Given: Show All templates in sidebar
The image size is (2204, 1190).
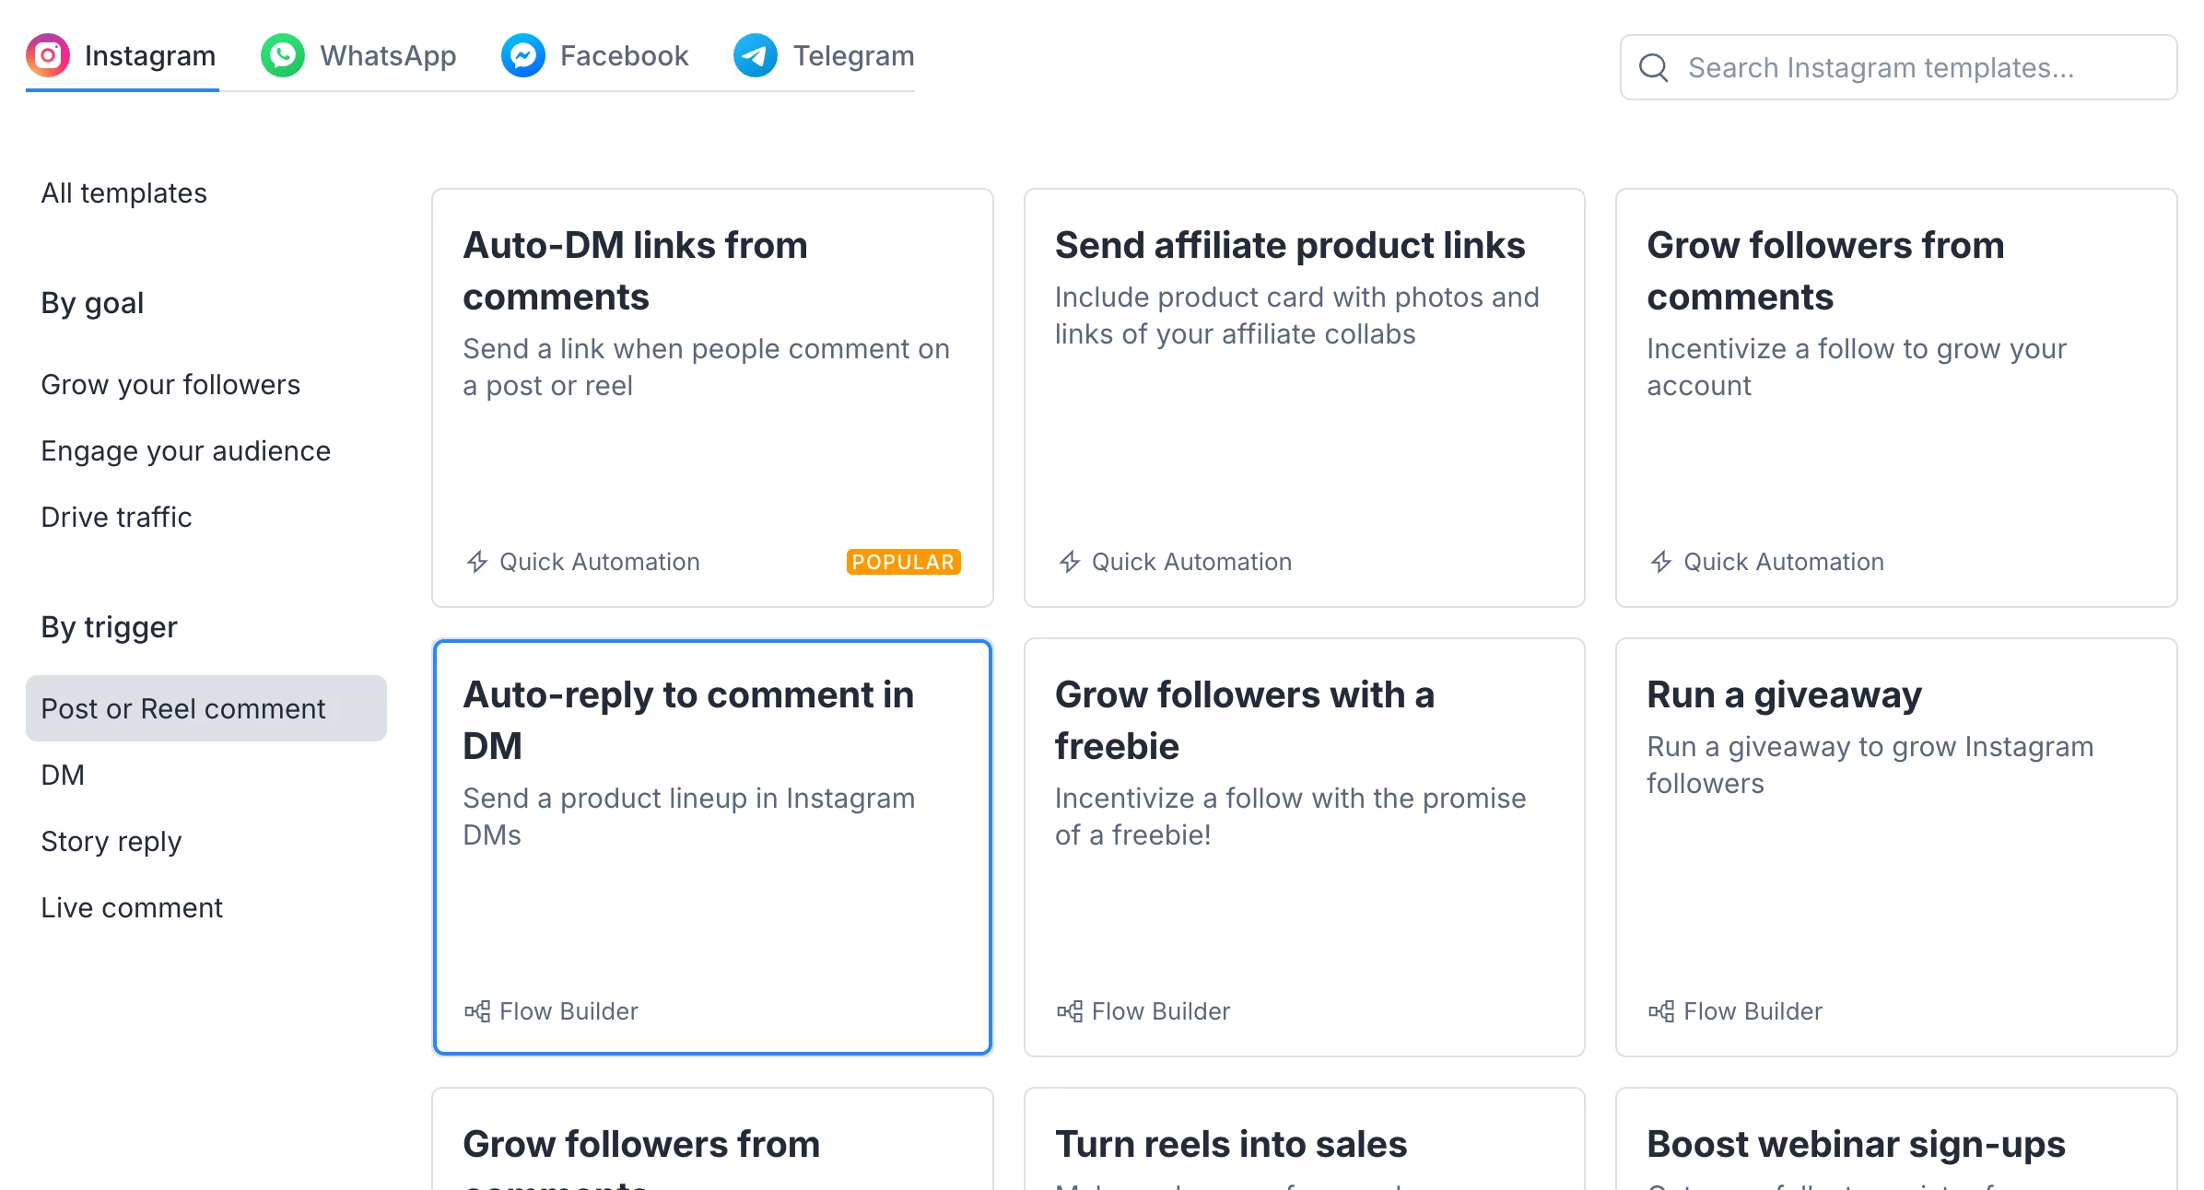Looking at the screenshot, I should point(124,193).
